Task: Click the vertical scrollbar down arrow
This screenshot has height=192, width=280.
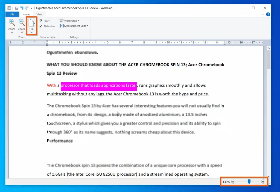Action: [x=269, y=176]
